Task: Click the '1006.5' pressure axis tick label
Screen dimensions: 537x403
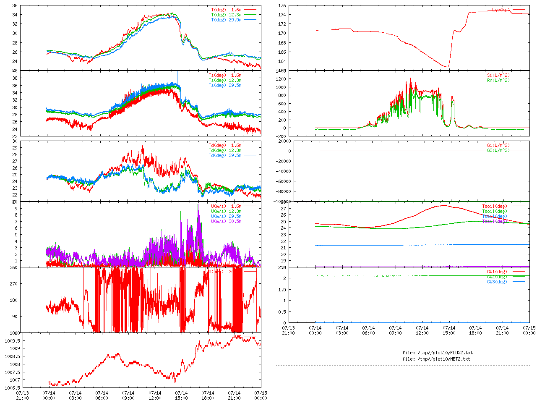Action: point(11,388)
